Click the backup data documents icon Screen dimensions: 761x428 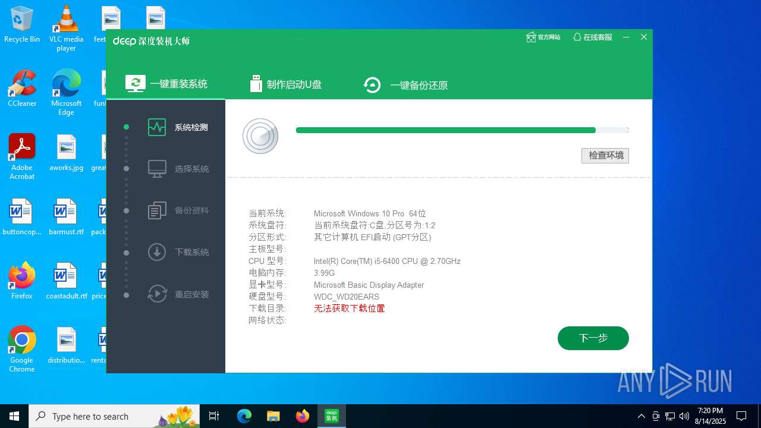click(x=157, y=210)
